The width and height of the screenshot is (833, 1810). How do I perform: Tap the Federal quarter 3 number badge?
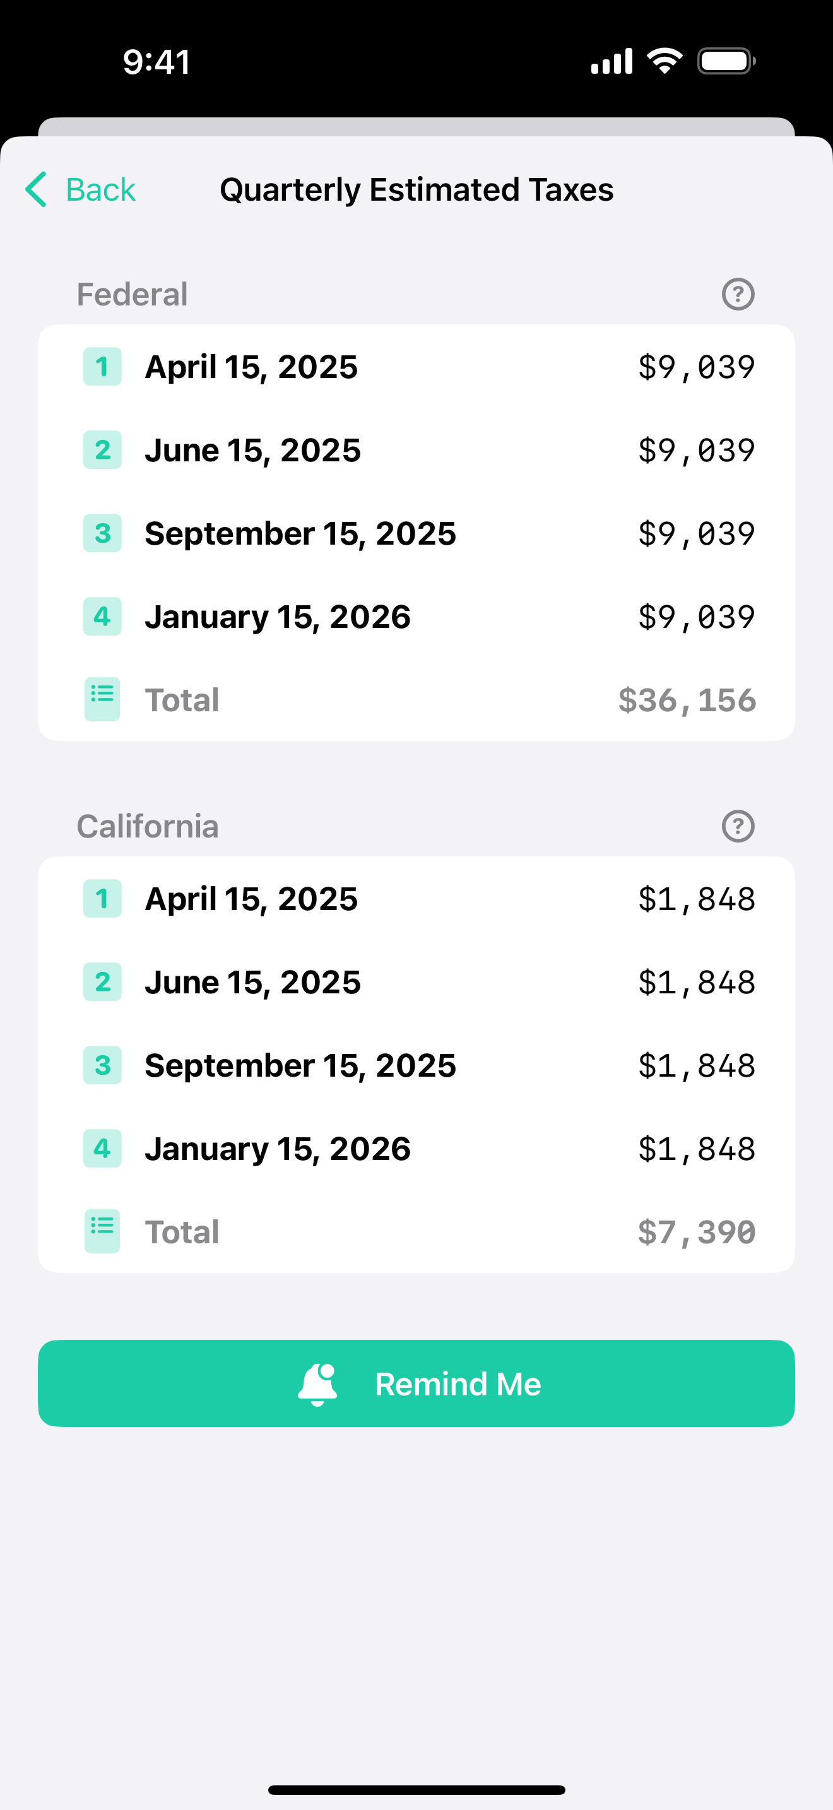(x=102, y=533)
